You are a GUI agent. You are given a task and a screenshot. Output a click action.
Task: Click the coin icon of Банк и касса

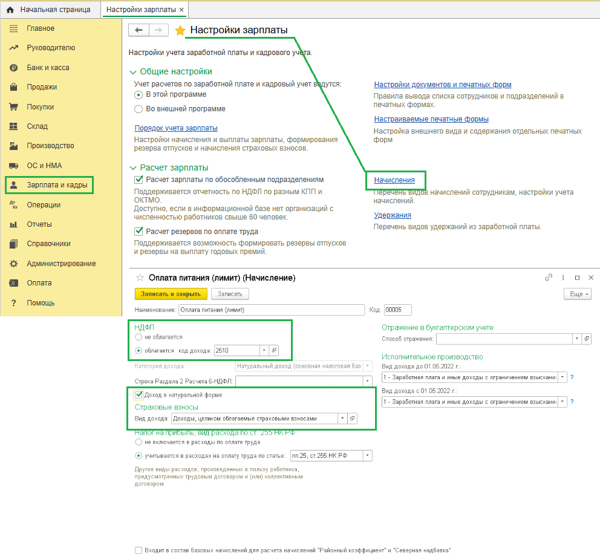tap(13, 68)
